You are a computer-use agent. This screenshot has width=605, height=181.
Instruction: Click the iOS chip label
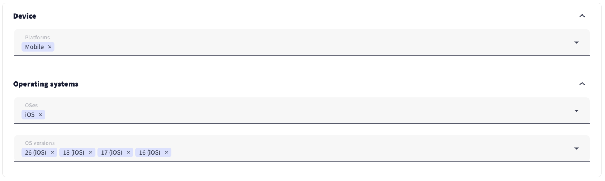(30, 115)
